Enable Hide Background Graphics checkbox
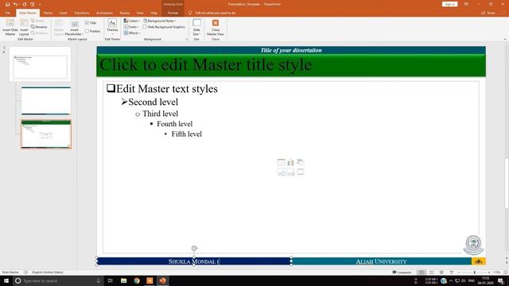Viewport: 509px width, 286px height. (145, 27)
